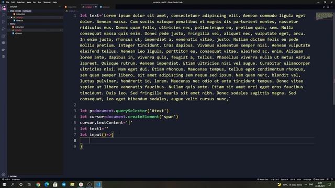
Task: Open script.js in the project folder tree
Action: pos(18,30)
